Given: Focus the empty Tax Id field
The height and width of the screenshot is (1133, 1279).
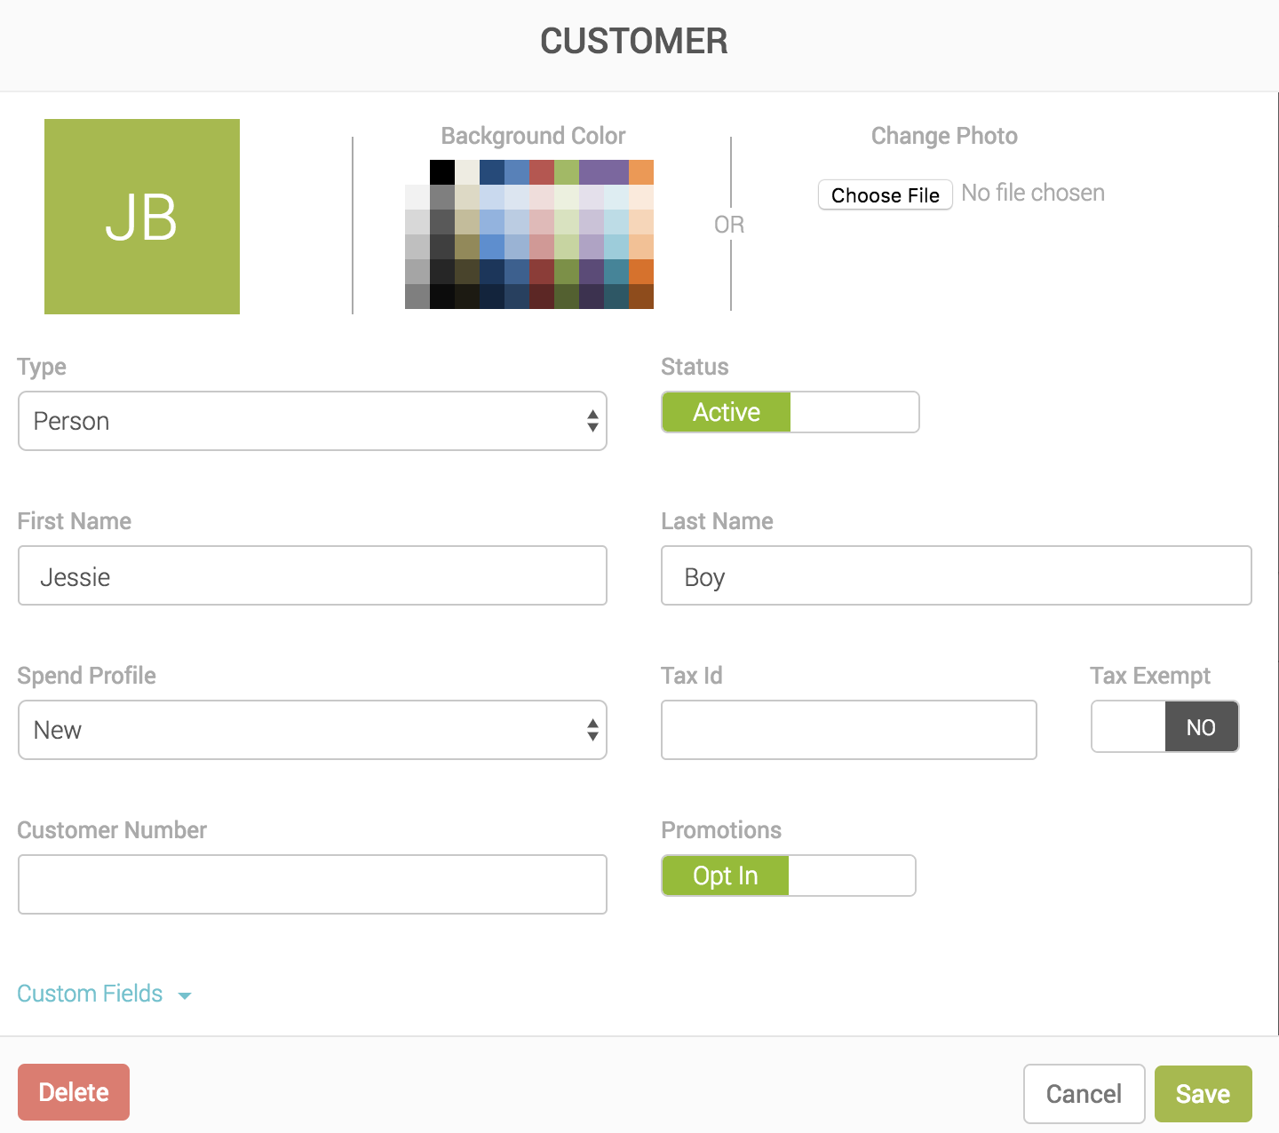Looking at the screenshot, I should (x=848, y=730).
